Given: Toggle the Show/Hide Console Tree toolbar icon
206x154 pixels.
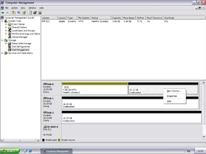Looking at the screenshot, I should point(18,13).
